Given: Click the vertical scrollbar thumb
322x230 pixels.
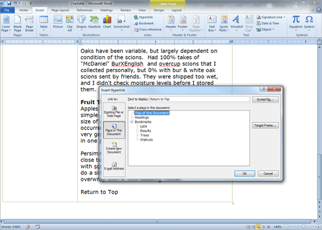Looking at the screenshot, I should point(320,177).
